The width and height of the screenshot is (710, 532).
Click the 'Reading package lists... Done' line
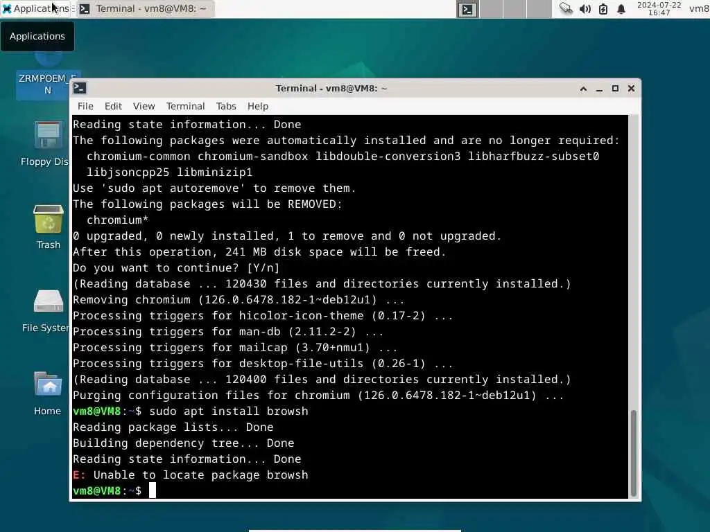coord(173,427)
